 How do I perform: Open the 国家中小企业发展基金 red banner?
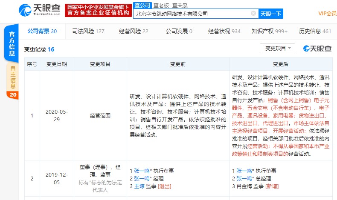coord(98,10)
